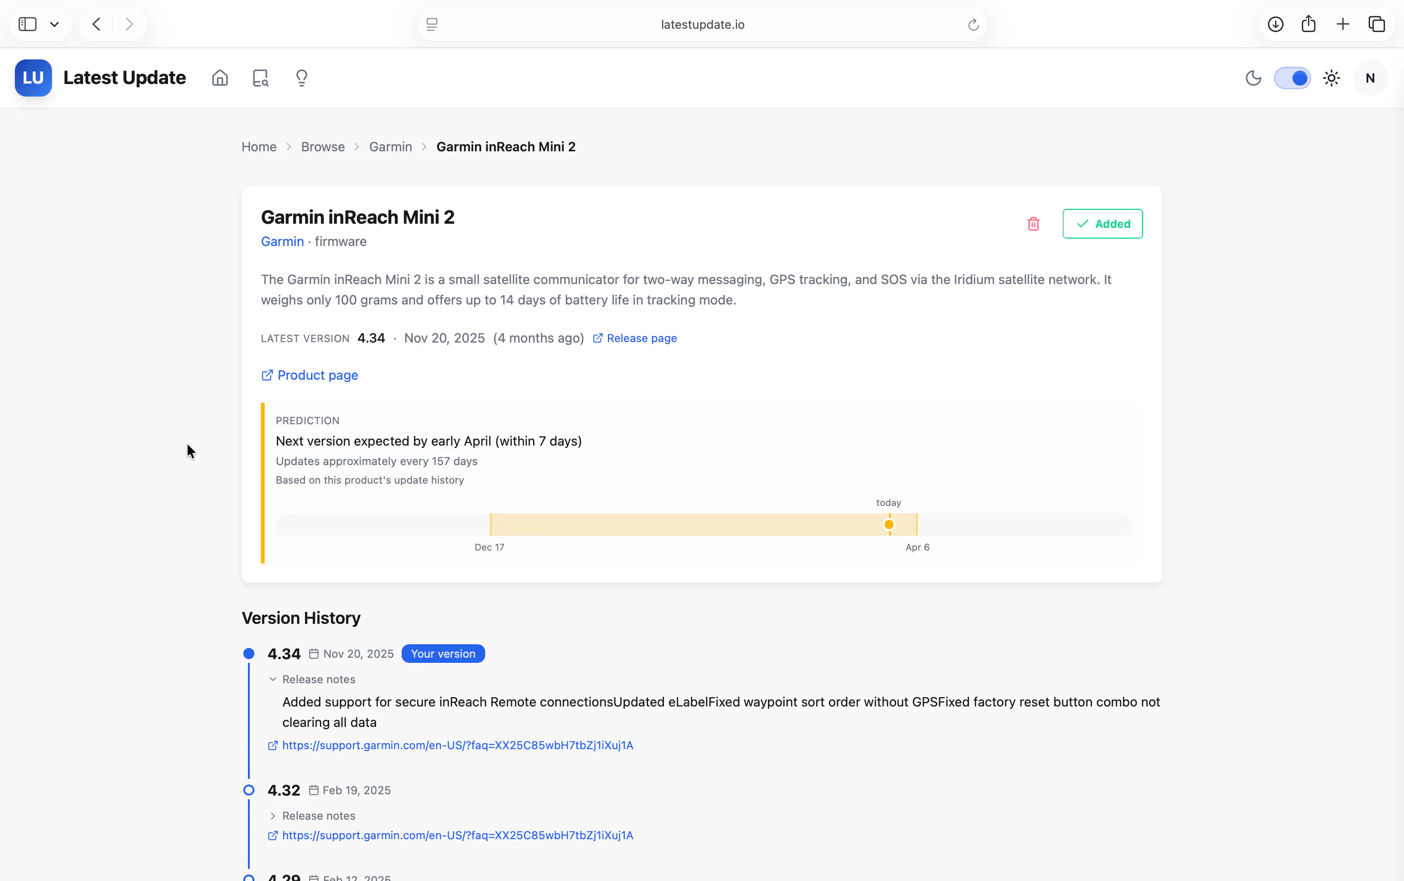Viewport: 1404px width, 881px height.
Task: Click the Feb 19, 2025 date
Action: click(357, 790)
